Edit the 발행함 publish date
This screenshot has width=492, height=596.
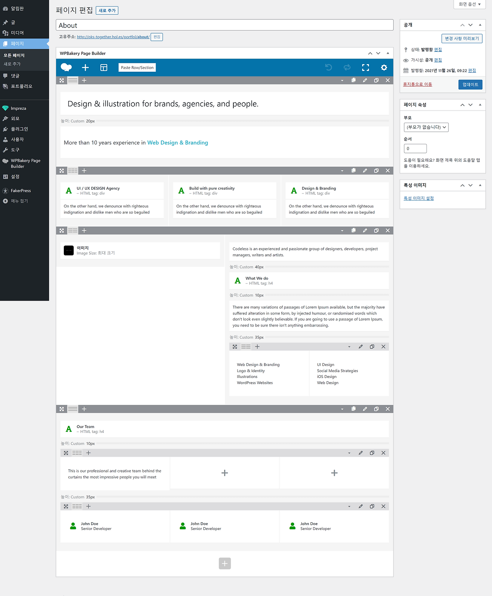[x=472, y=71]
